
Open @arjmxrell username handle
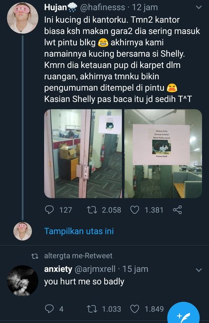(x=95, y=269)
